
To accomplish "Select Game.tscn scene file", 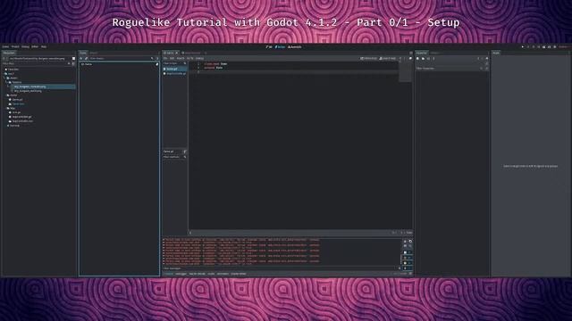I will pos(16,103).
